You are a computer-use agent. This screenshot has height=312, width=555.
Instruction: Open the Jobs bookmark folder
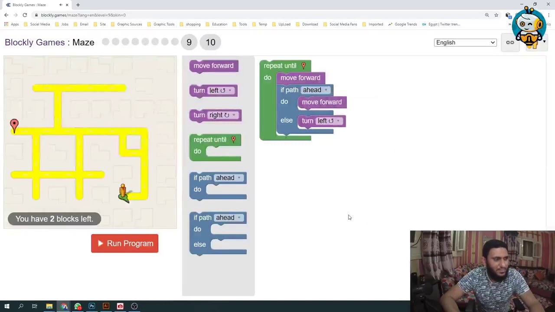[x=62, y=24]
